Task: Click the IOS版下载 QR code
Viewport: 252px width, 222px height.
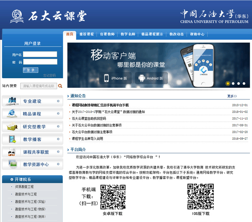Action: pos(200,196)
